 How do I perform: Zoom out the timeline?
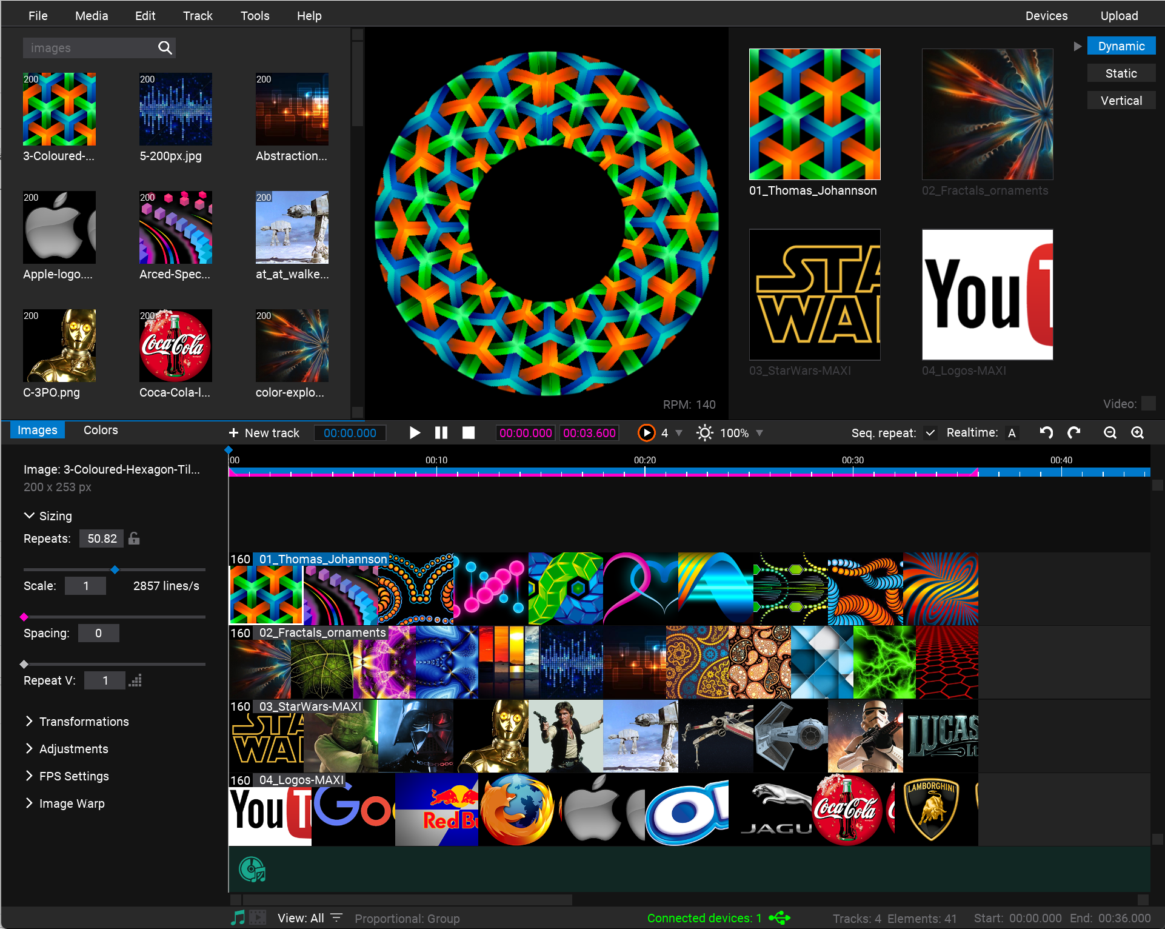pos(1110,432)
